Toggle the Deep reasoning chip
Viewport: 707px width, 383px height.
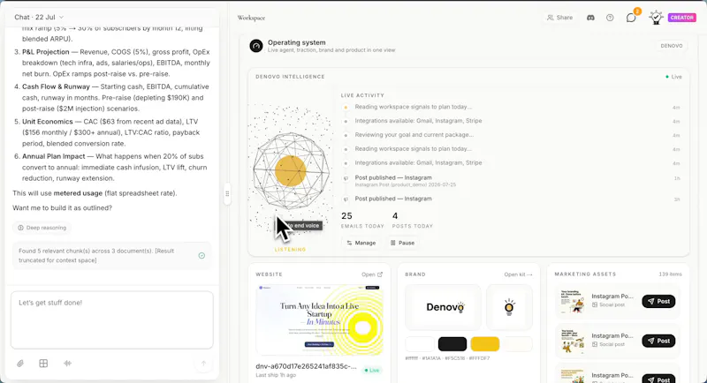[42, 228]
